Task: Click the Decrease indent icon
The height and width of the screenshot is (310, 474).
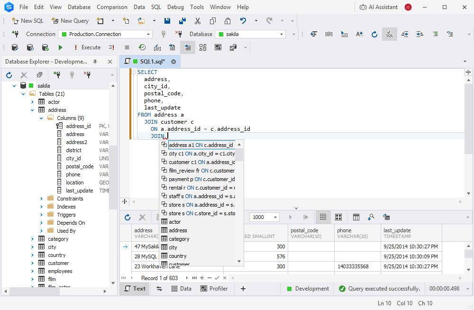Action: click(405, 34)
